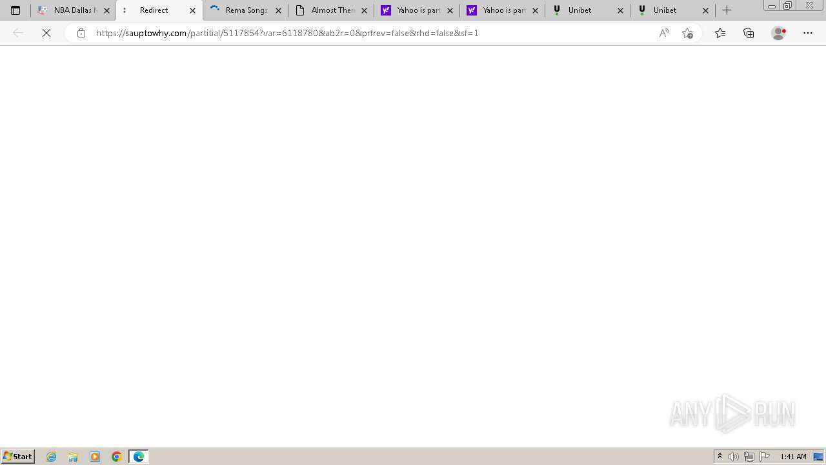Viewport: 826px width, 465px height.
Task: Close the Redirect tab
Action: click(192, 10)
